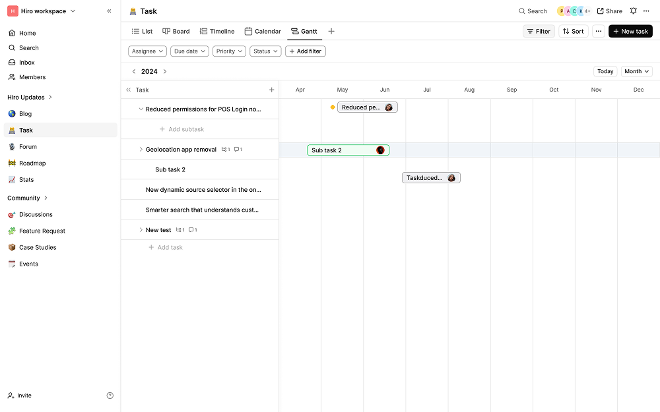
Task: Switch to the Calendar view tab
Action: [x=263, y=31]
